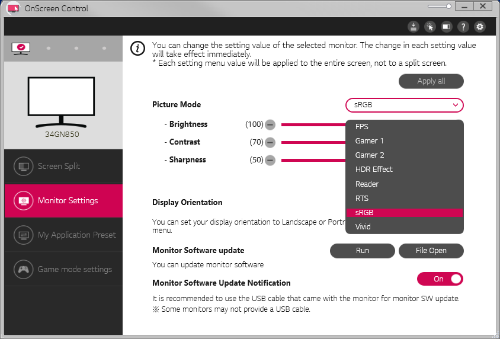Click the Display Orientation heading

click(x=187, y=203)
